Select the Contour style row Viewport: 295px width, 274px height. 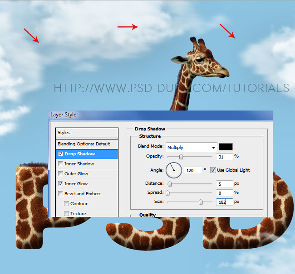87,204
